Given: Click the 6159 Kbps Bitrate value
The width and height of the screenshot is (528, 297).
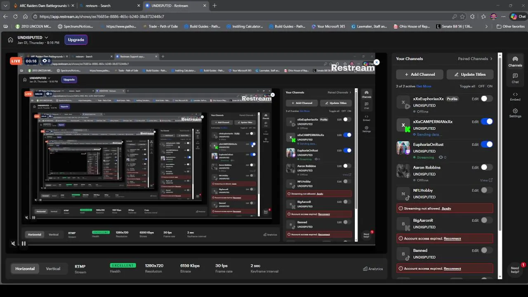Looking at the screenshot, I should (x=190, y=266).
